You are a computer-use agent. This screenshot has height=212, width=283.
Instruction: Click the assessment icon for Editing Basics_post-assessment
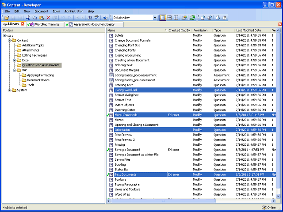tap(111, 75)
